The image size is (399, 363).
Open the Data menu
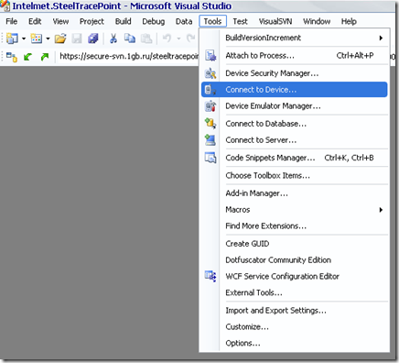[184, 21]
